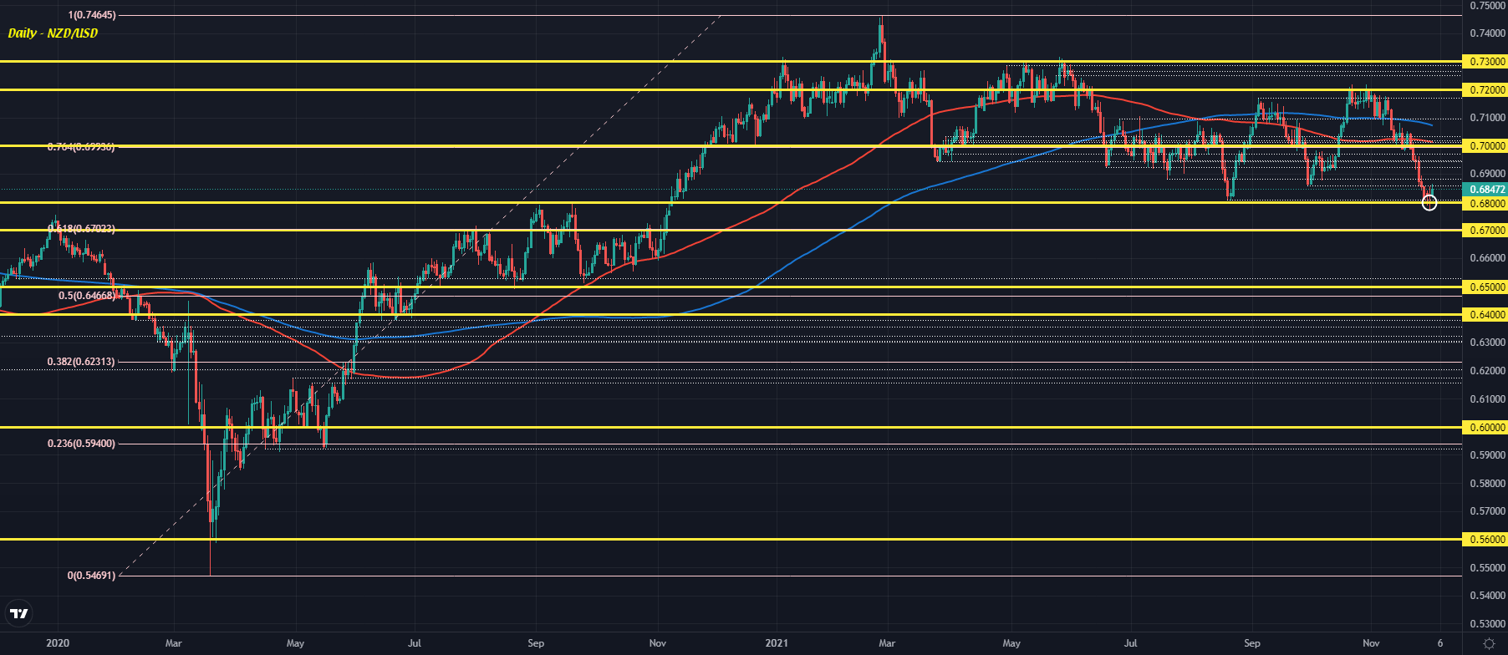Select yellow 0.70000 price level label
1508x655 pixels.
coord(1486,146)
